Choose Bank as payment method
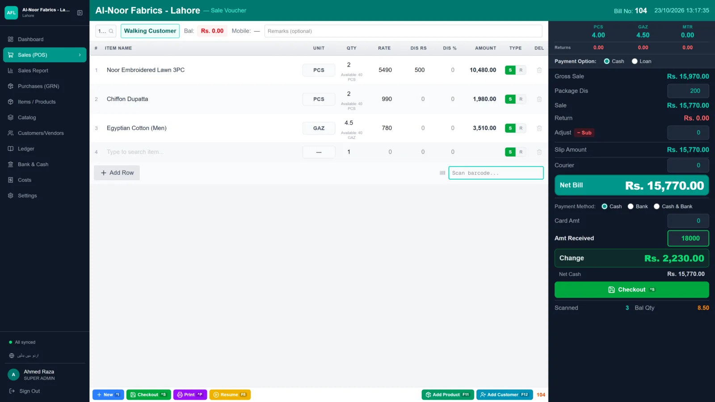This screenshot has height=402, width=715. pyautogui.click(x=638, y=206)
